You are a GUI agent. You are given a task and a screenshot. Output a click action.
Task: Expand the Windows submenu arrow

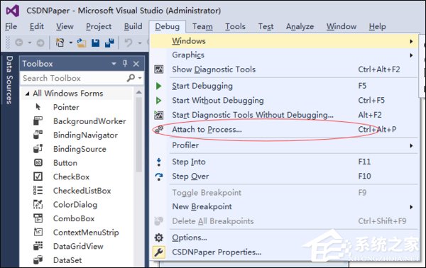point(411,41)
